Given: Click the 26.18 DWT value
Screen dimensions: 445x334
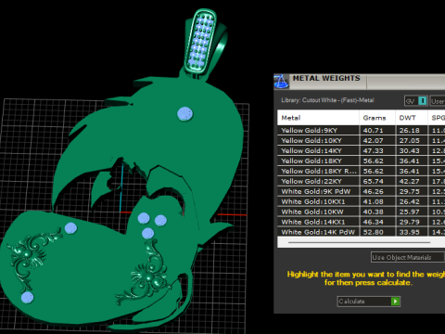Looking at the screenshot, I should click(x=409, y=131).
